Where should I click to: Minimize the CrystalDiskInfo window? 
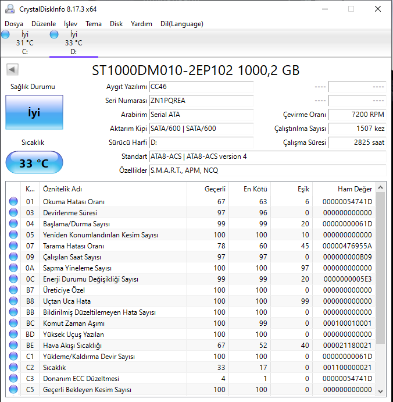pyautogui.click(x=325, y=9)
